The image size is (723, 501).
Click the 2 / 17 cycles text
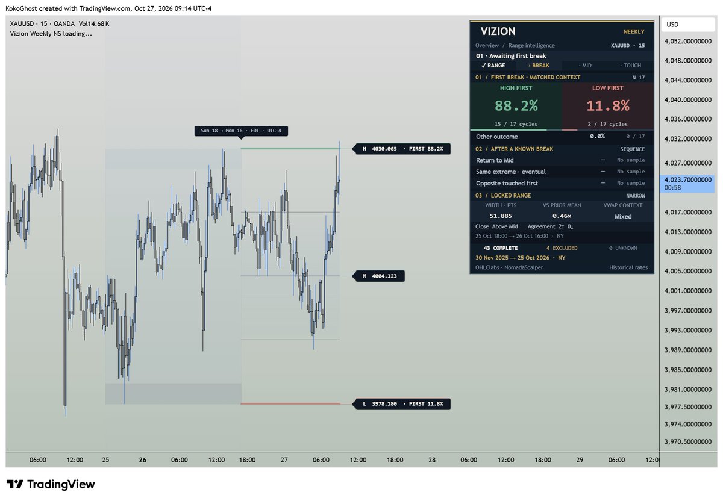click(x=607, y=124)
